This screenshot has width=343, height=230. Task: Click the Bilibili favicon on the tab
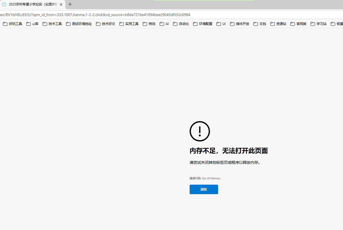4,5
